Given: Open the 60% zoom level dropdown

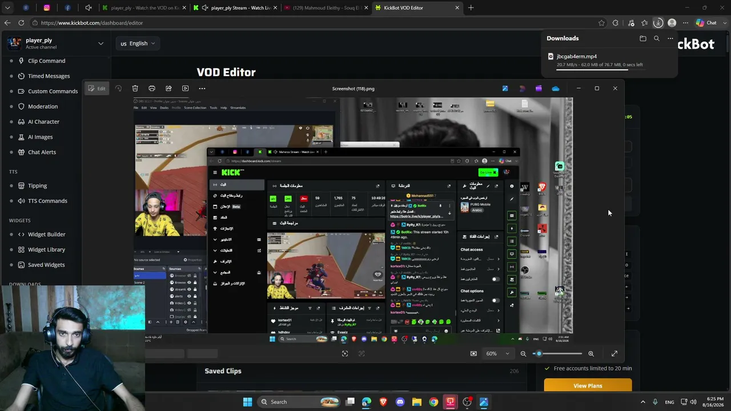Looking at the screenshot, I should 497,354.
